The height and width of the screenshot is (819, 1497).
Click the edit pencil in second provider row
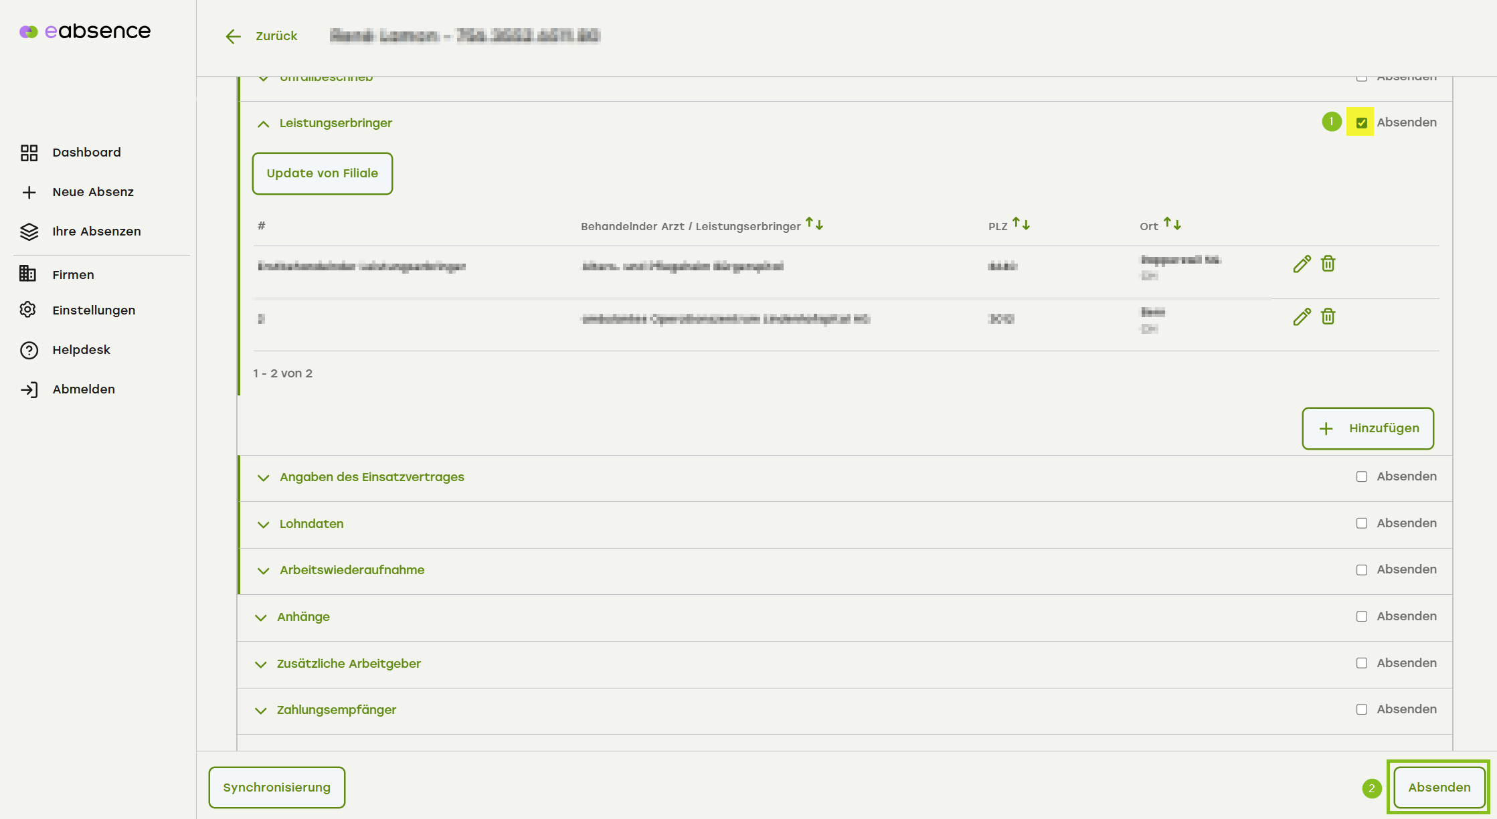(x=1301, y=317)
